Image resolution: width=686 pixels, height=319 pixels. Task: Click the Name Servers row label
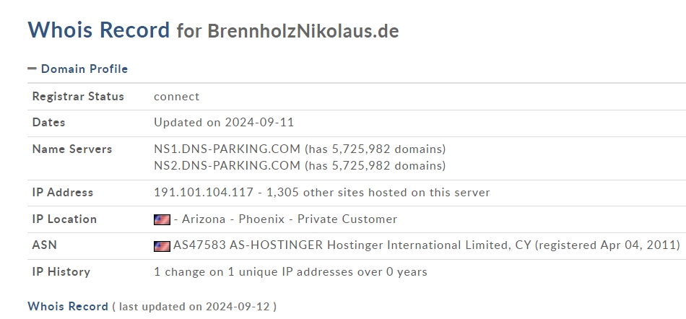tap(72, 149)
